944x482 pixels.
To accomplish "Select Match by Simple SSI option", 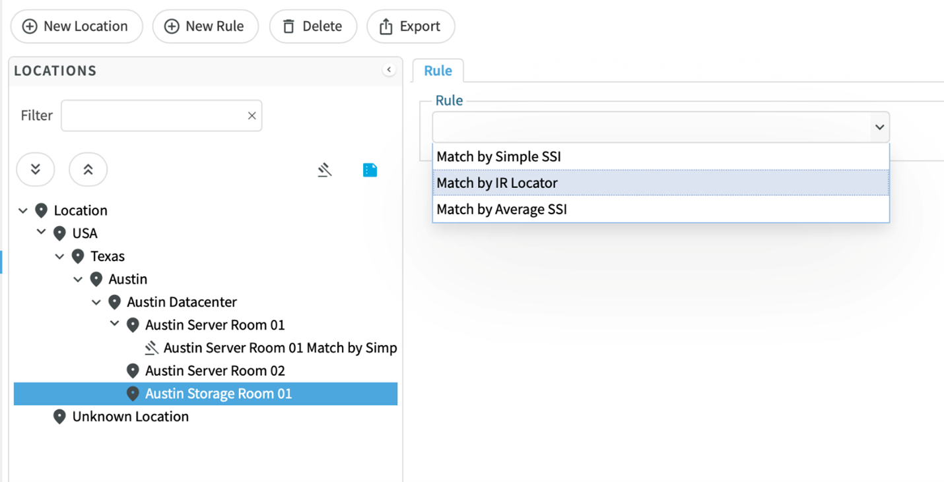I will (498, 157).
